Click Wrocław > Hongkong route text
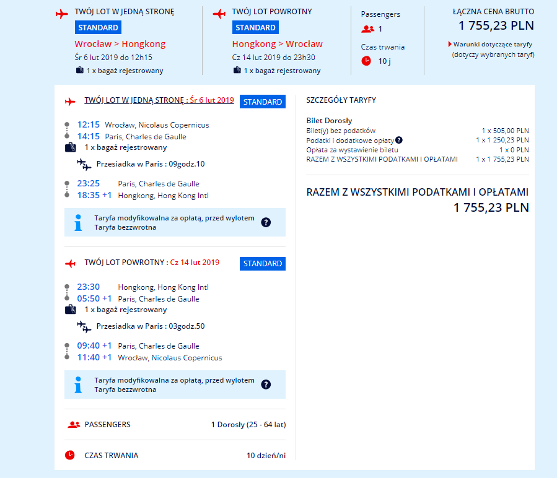 click(120, 44)
